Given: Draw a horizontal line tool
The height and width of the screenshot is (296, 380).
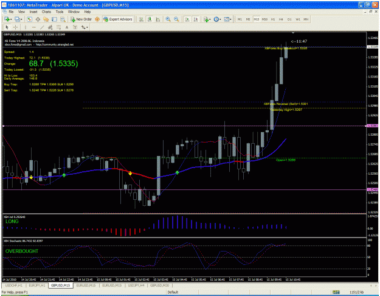Looking at the screenshot, I should [33, 27].
